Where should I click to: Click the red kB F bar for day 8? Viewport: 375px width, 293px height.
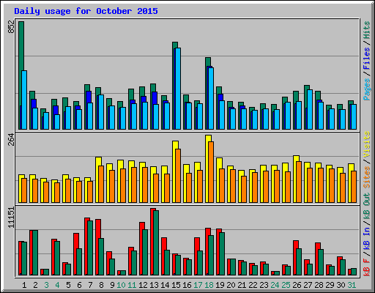click(x=97, y=247)
